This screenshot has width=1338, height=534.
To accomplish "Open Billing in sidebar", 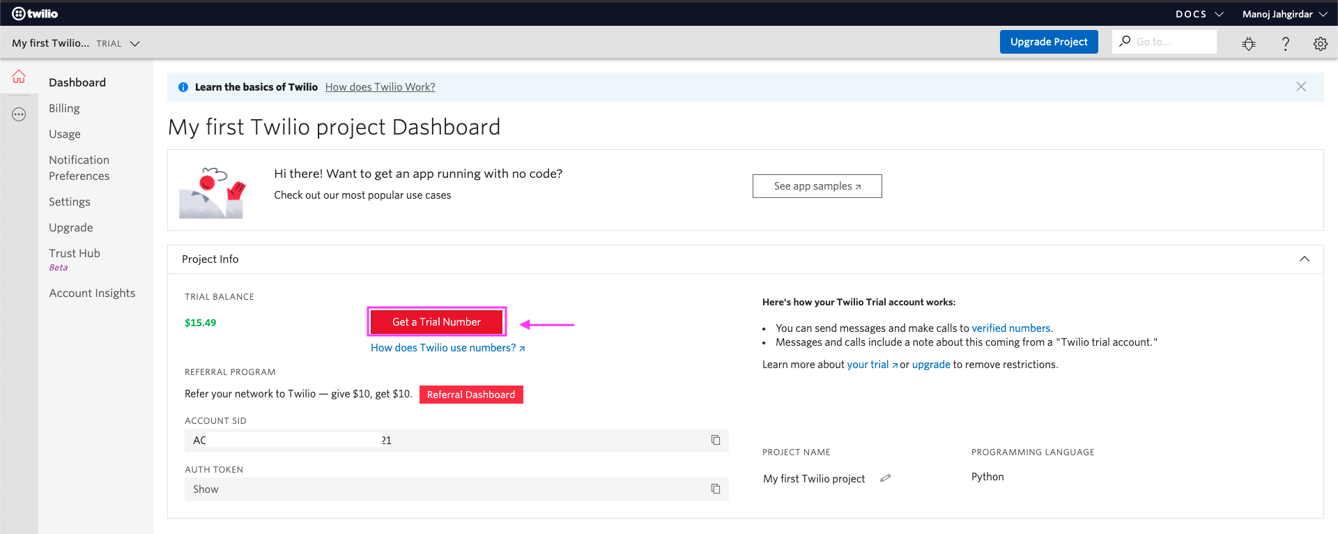I will pyautogui.click(x=64, y=108).
